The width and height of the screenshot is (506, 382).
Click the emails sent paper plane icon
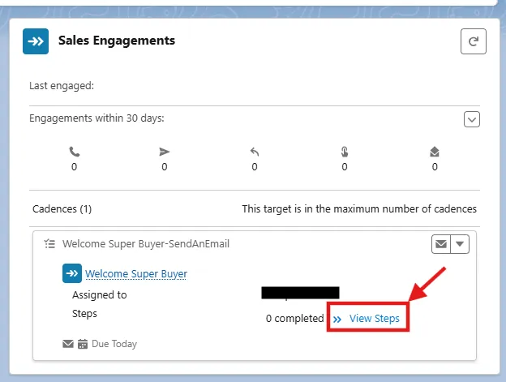click(x=165, y=152)
